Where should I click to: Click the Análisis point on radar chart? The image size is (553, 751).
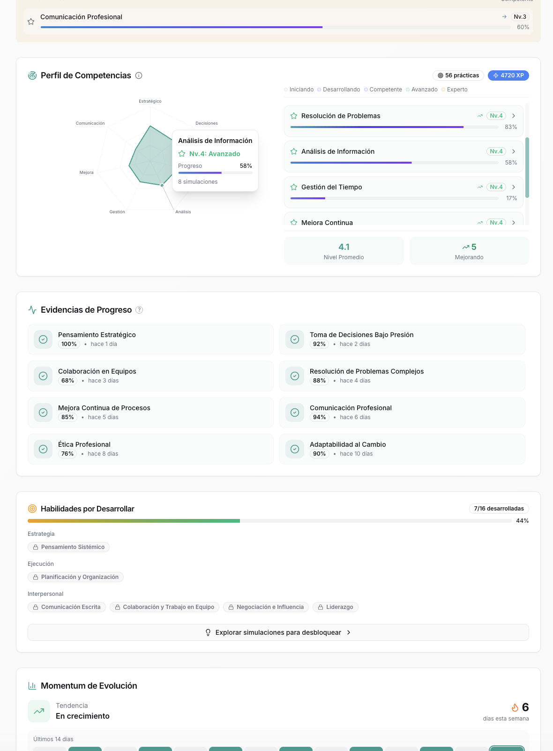pos(162,185)
